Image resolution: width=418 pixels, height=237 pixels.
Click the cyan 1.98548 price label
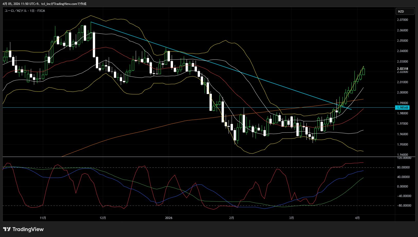[x=402, y=108]
